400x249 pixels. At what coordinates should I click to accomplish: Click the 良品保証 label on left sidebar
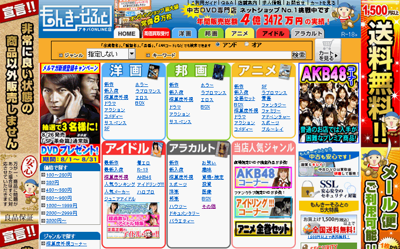(19, 218)
